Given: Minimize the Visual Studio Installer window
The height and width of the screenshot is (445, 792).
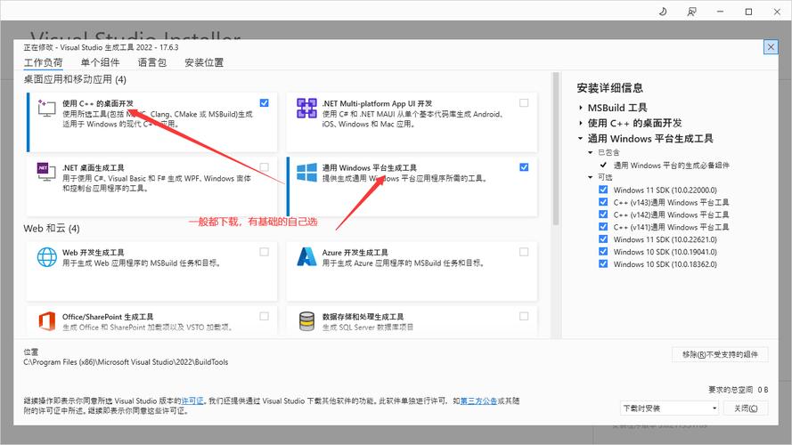Looking at the screenshot, I should pyautogui.click(x=720, y=11).
